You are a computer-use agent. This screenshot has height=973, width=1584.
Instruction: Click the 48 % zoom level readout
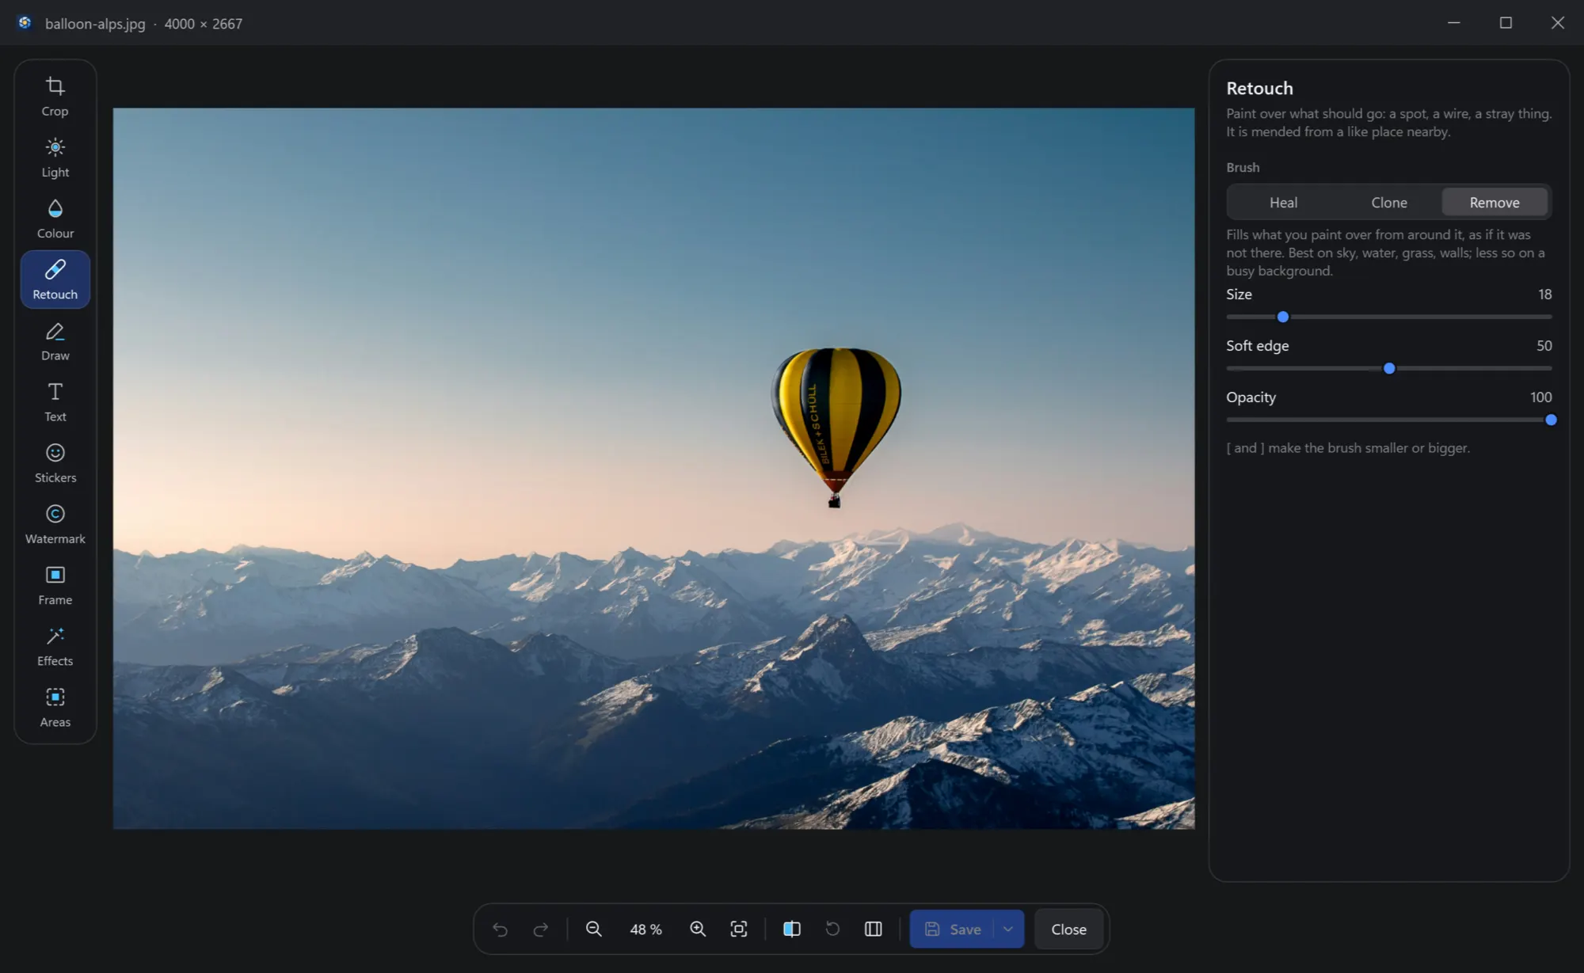point(645,929)
